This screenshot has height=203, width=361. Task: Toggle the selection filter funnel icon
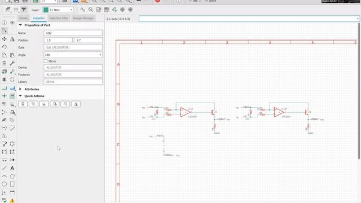click(24, 10)
